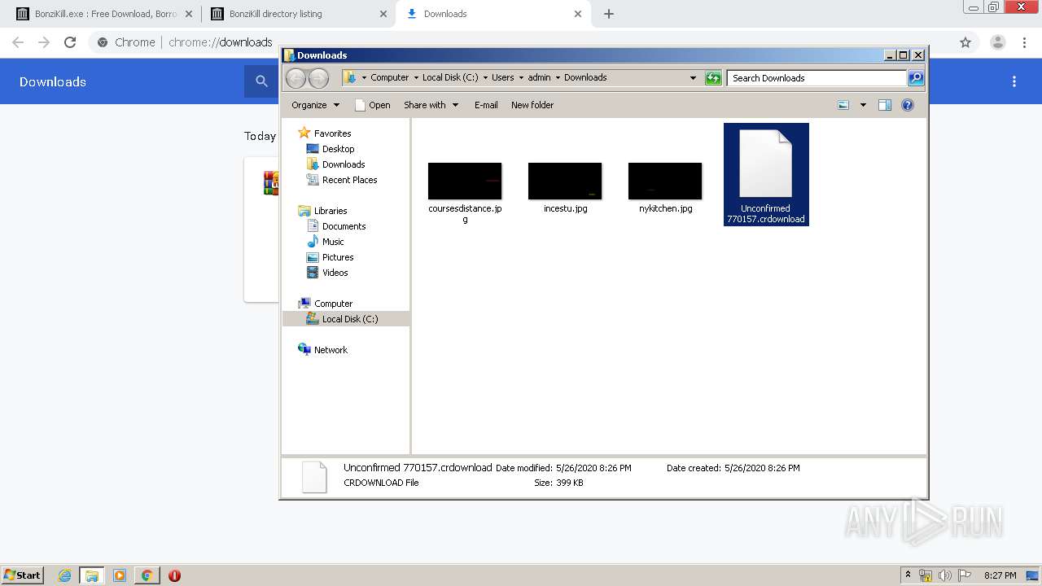Open the Downloads page three-dot menu

click(1014, 81)
